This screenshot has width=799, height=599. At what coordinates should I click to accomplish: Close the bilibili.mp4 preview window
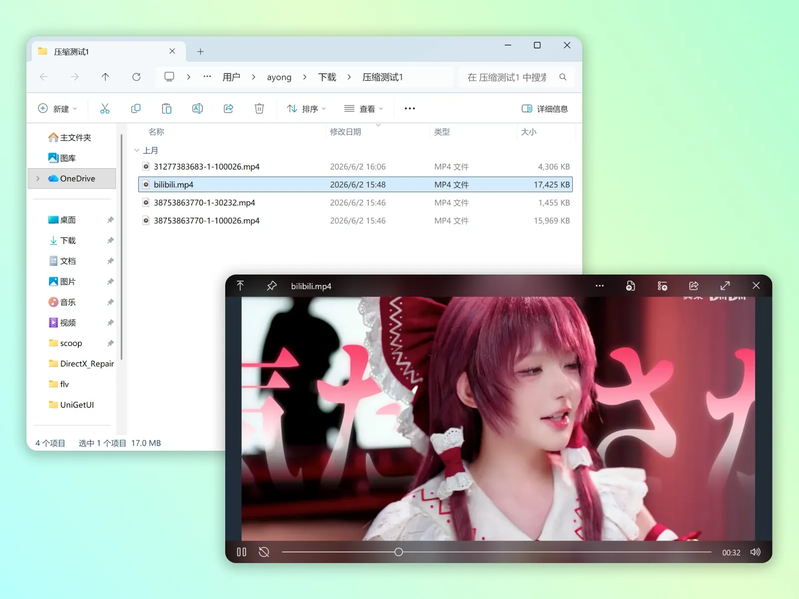(x=756, y=286)
